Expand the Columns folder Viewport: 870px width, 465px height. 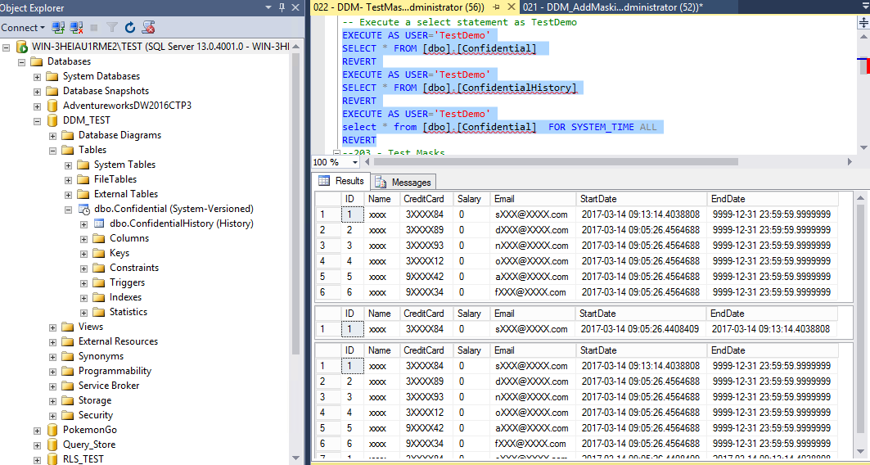83,238
